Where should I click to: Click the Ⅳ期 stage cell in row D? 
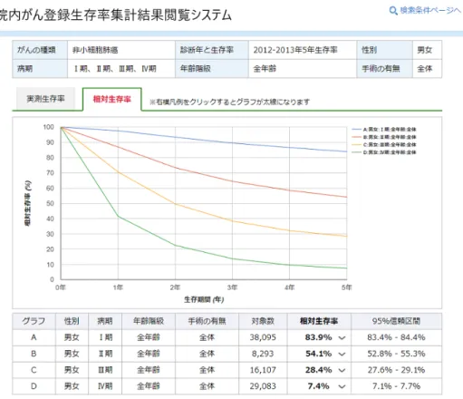tap(105, 386)
